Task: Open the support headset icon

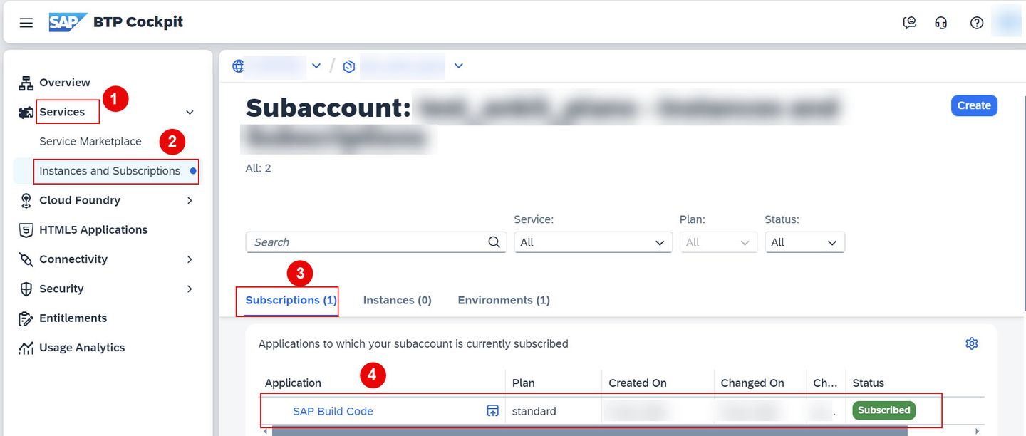Action: point(941,23)
